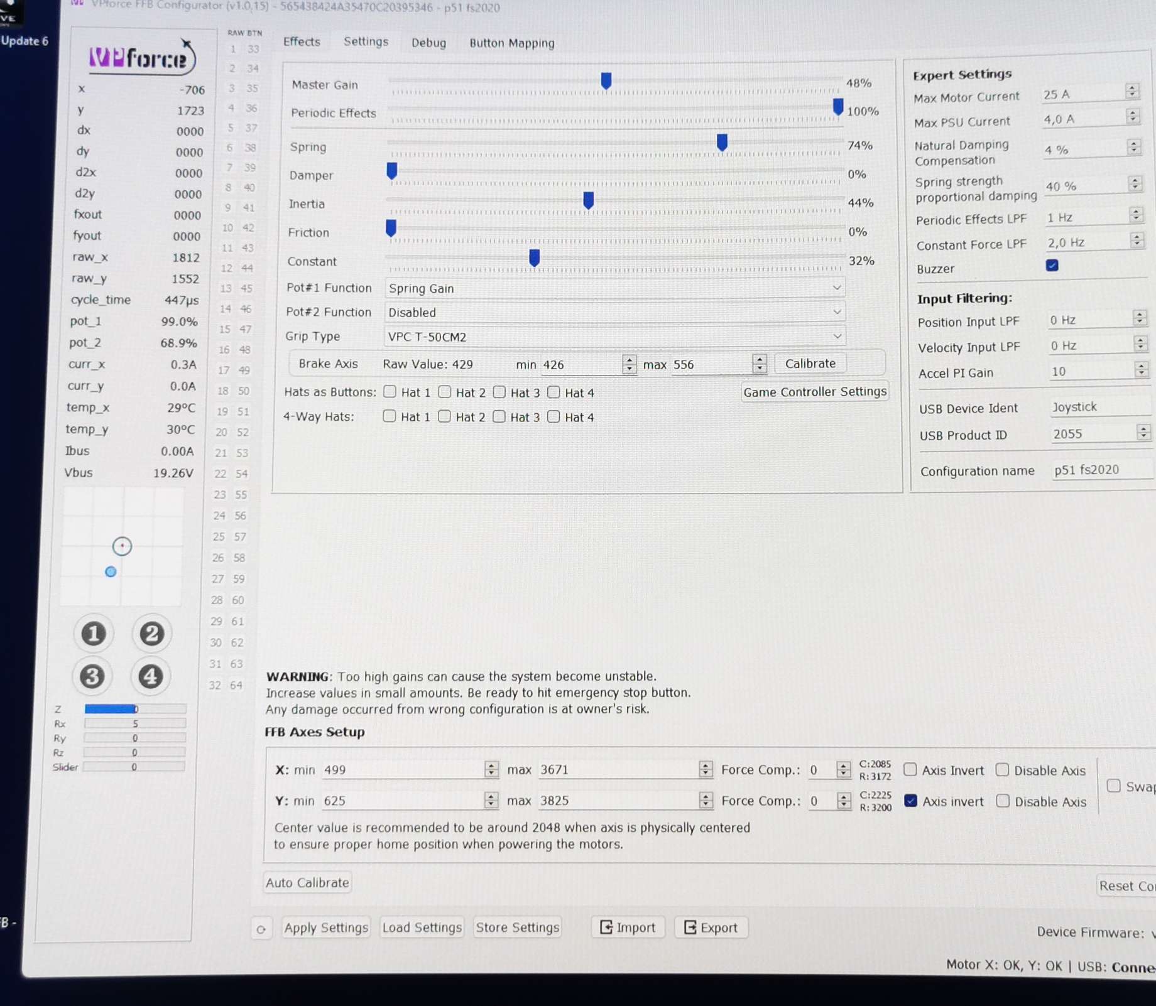Click the Friction slider handle
Screen dimensions: 1156x1006
(x=391, y=229)
